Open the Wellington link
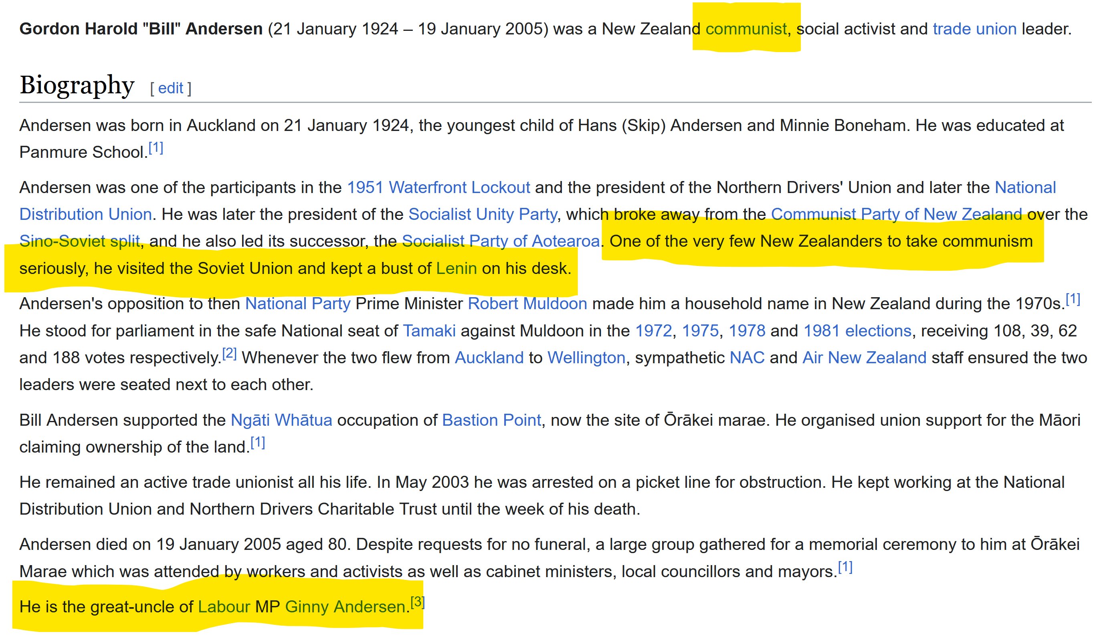The image size is (1105, 640). (x=586, y=358)
